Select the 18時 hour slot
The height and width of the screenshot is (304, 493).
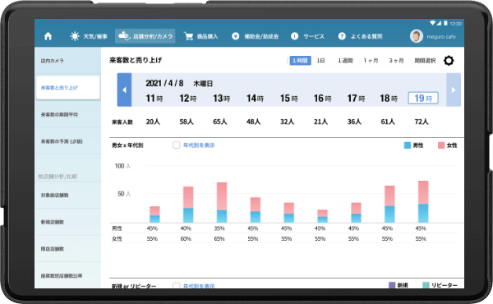coord(389,99)
